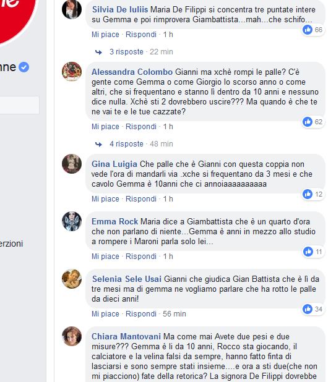Open Chiara Mantovani's profile name link
The image size is (336, 382).
126,336
